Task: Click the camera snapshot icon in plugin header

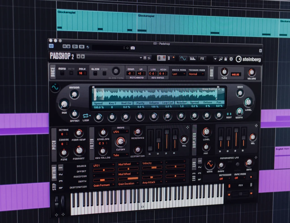Action: 133,48
